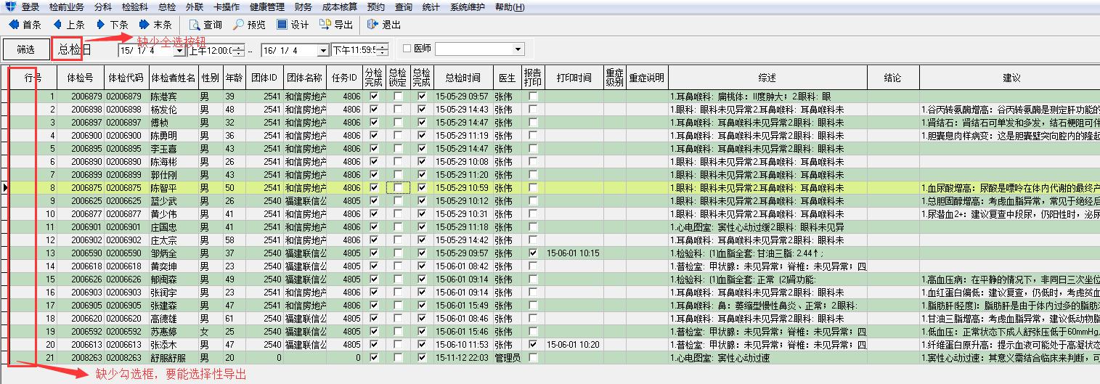Open the 设计 design tool

pos(282,25)
